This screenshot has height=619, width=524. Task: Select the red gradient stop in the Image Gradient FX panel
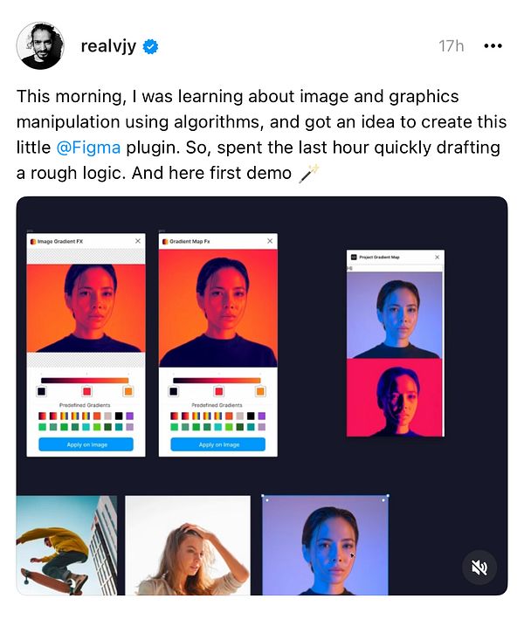86,391
